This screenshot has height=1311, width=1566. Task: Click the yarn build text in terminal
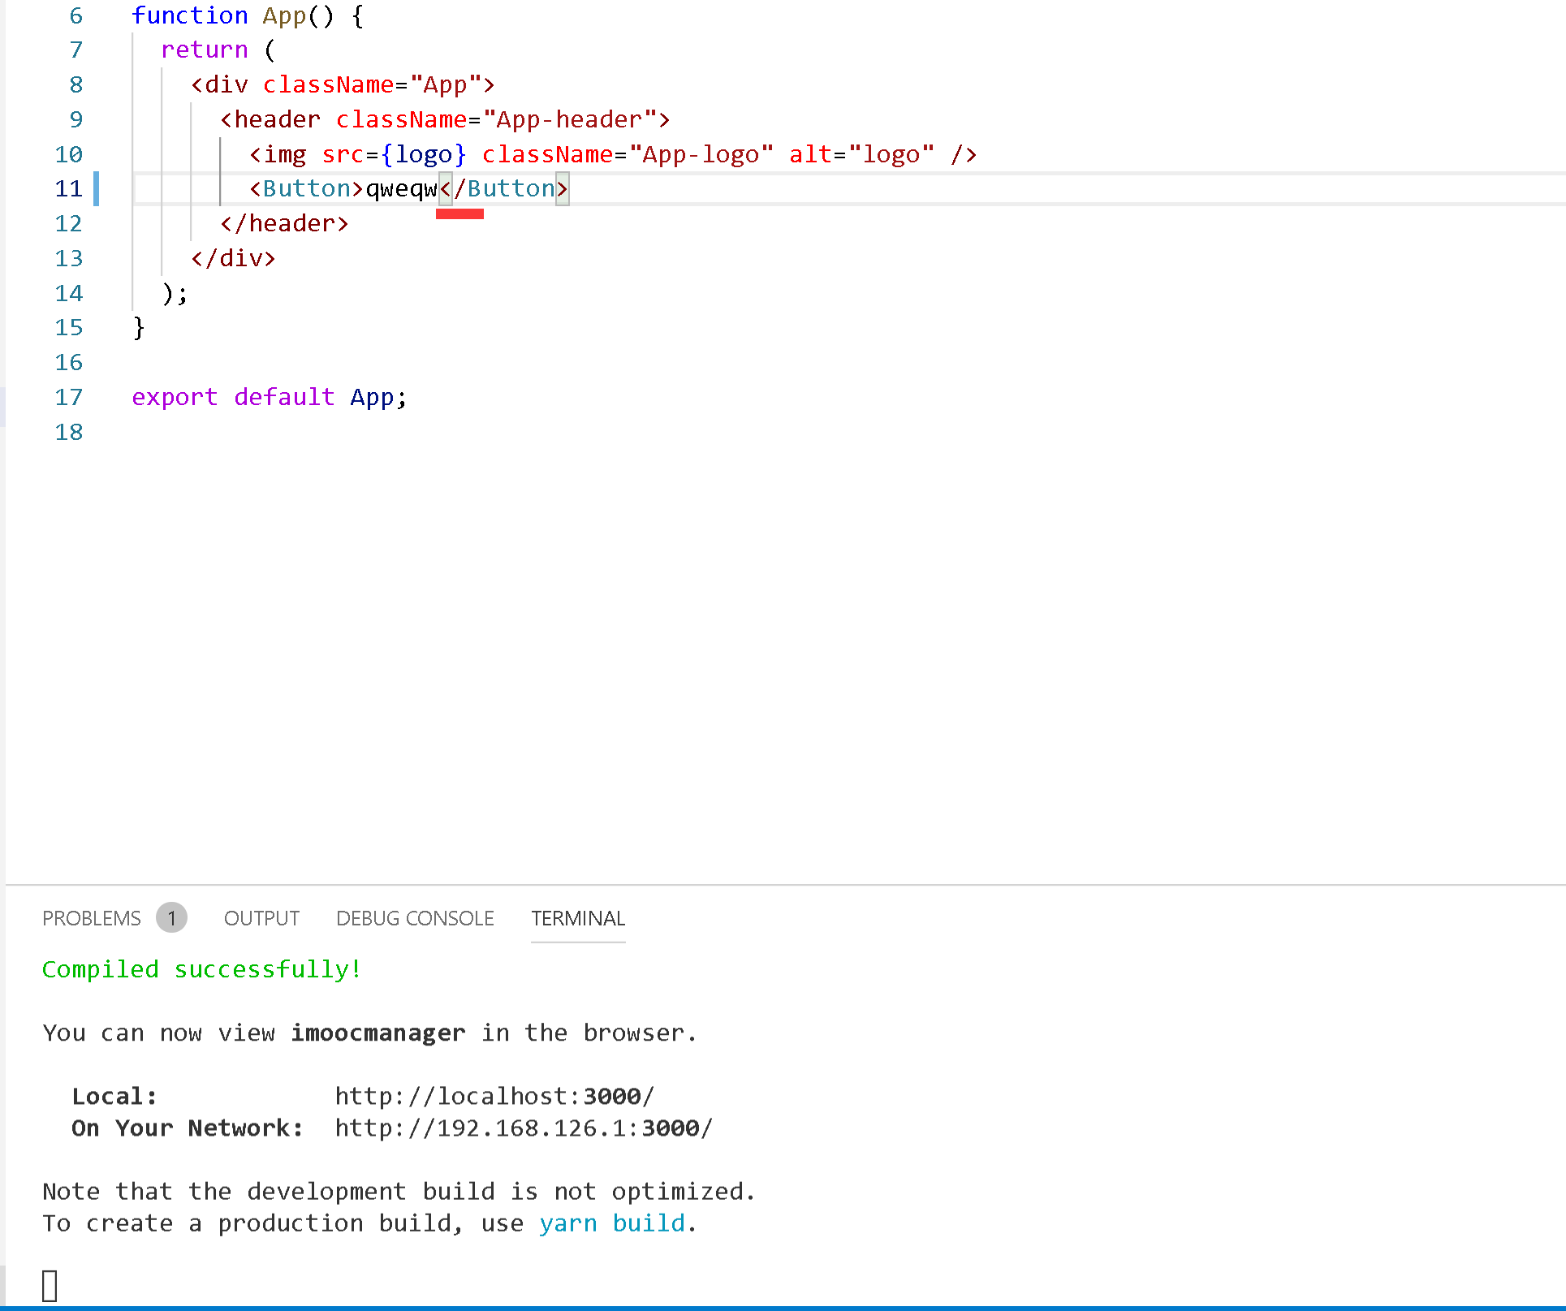point(611,1223)
